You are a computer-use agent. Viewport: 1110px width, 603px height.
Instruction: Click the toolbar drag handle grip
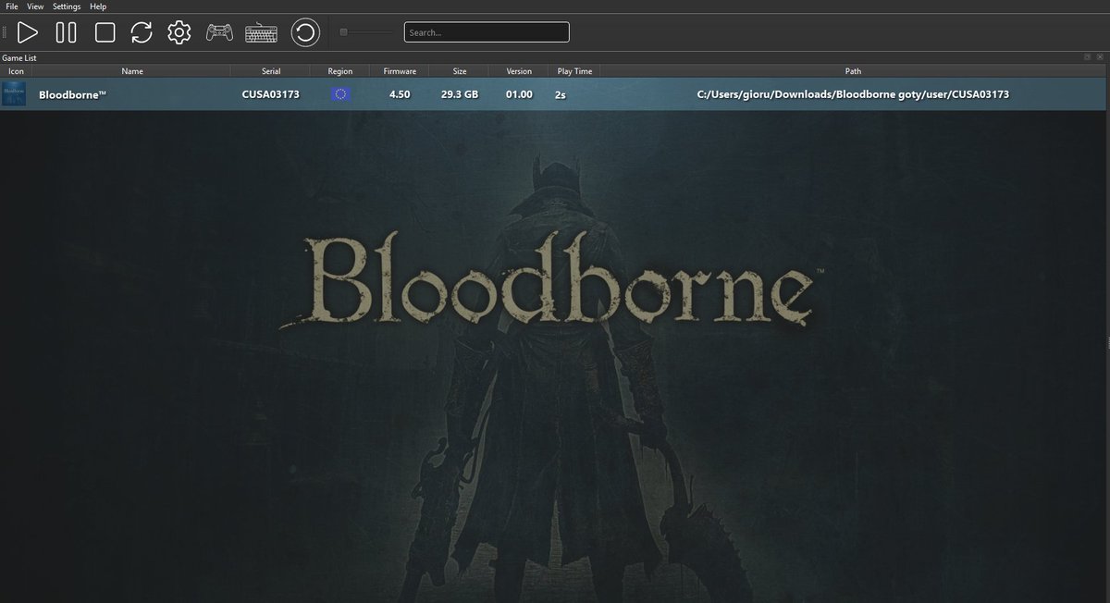tap(5, 33)
